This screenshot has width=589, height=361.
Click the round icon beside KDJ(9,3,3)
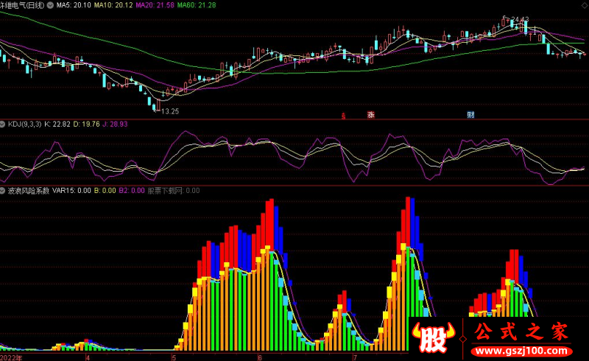tap(3, 124)
